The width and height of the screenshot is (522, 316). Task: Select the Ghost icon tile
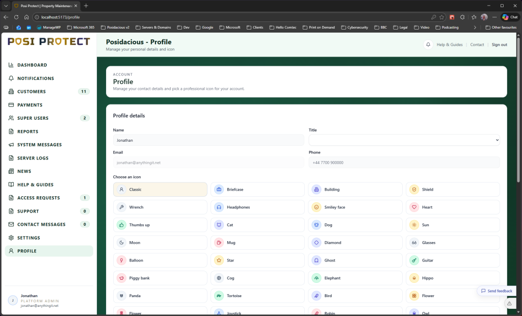click(x=355, y=260)
